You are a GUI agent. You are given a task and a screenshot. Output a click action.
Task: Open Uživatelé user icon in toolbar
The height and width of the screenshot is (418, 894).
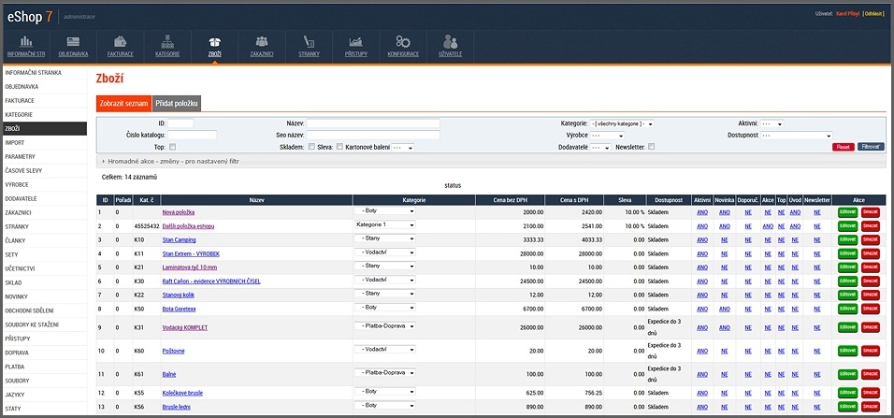[451, 43]
